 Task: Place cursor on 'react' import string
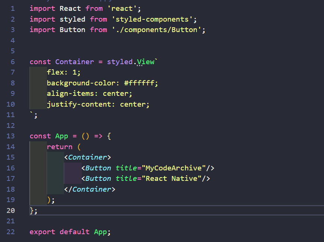[x=122, y=9]
